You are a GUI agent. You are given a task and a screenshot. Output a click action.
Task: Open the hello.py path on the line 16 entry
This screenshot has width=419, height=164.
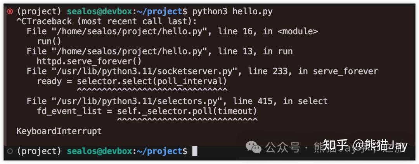point(126,32)
